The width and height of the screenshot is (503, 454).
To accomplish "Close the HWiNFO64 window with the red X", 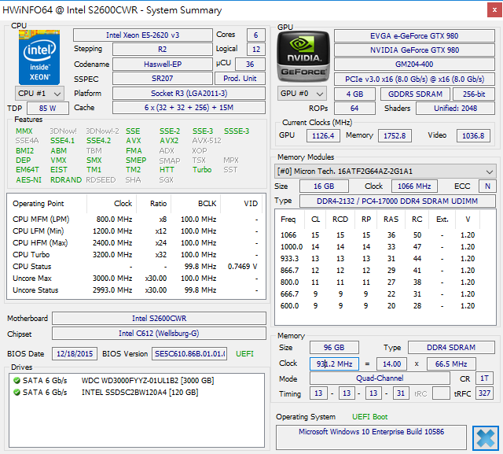I will (x=494, y=10).
